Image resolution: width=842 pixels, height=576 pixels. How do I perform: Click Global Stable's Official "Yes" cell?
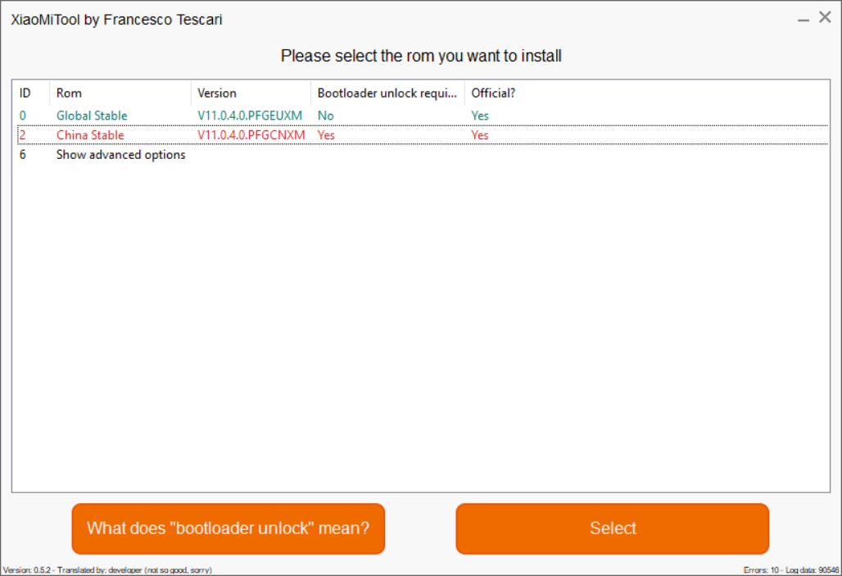tap(479, 116)
